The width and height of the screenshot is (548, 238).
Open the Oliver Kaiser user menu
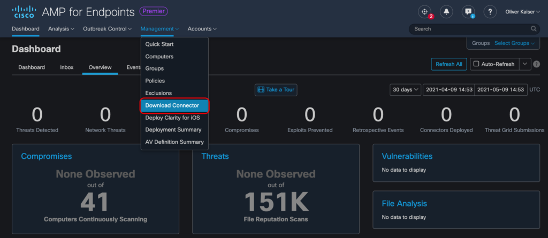522,12
